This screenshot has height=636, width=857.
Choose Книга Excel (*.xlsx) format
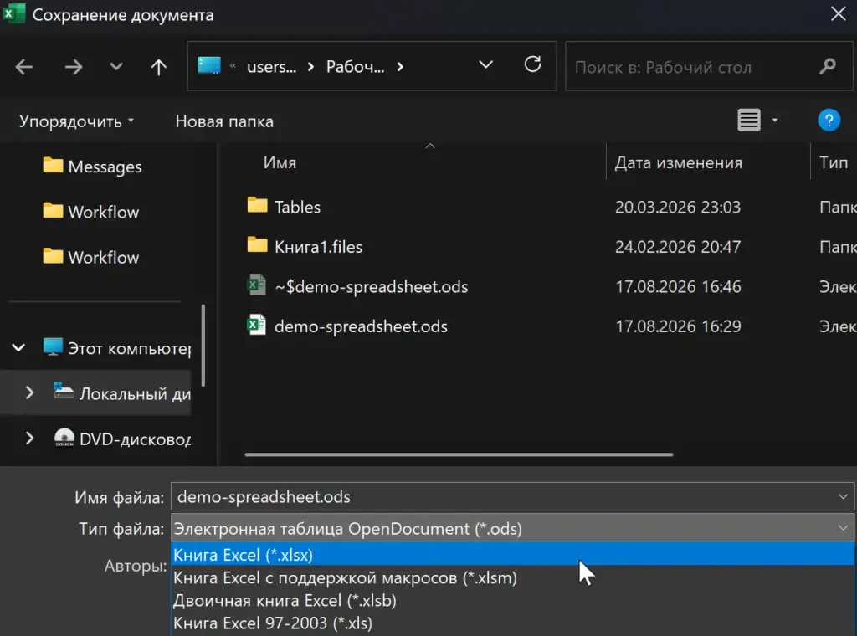click(513, 555)
